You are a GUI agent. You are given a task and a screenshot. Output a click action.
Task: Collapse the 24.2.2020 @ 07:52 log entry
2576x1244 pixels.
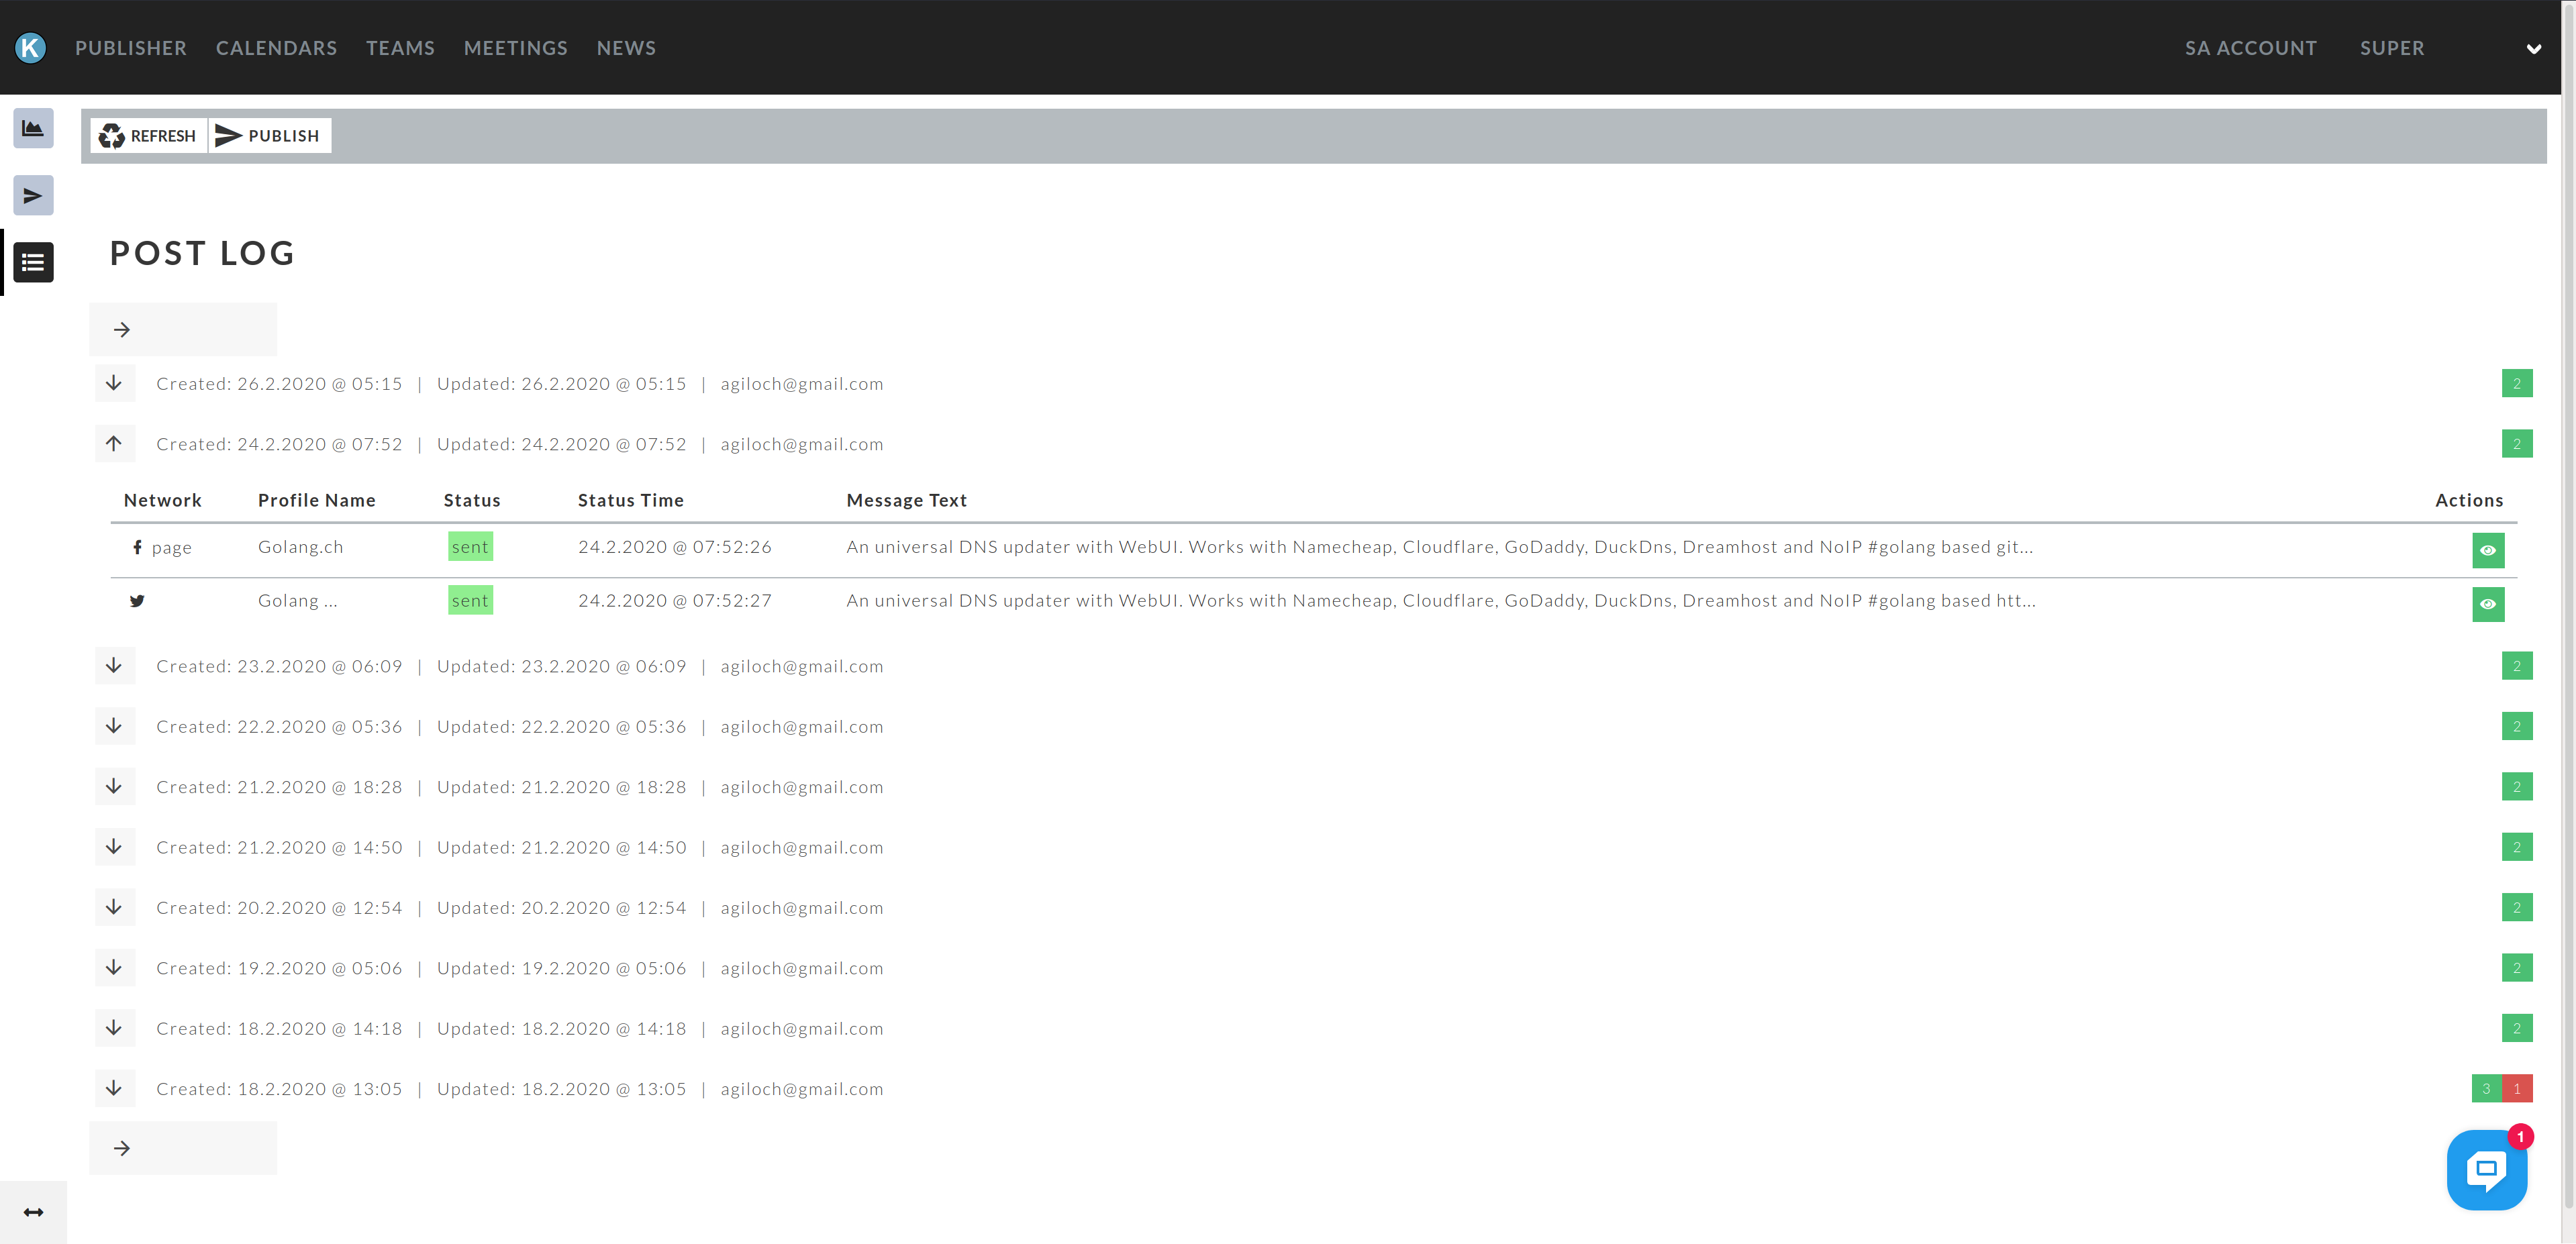(114, 443)
